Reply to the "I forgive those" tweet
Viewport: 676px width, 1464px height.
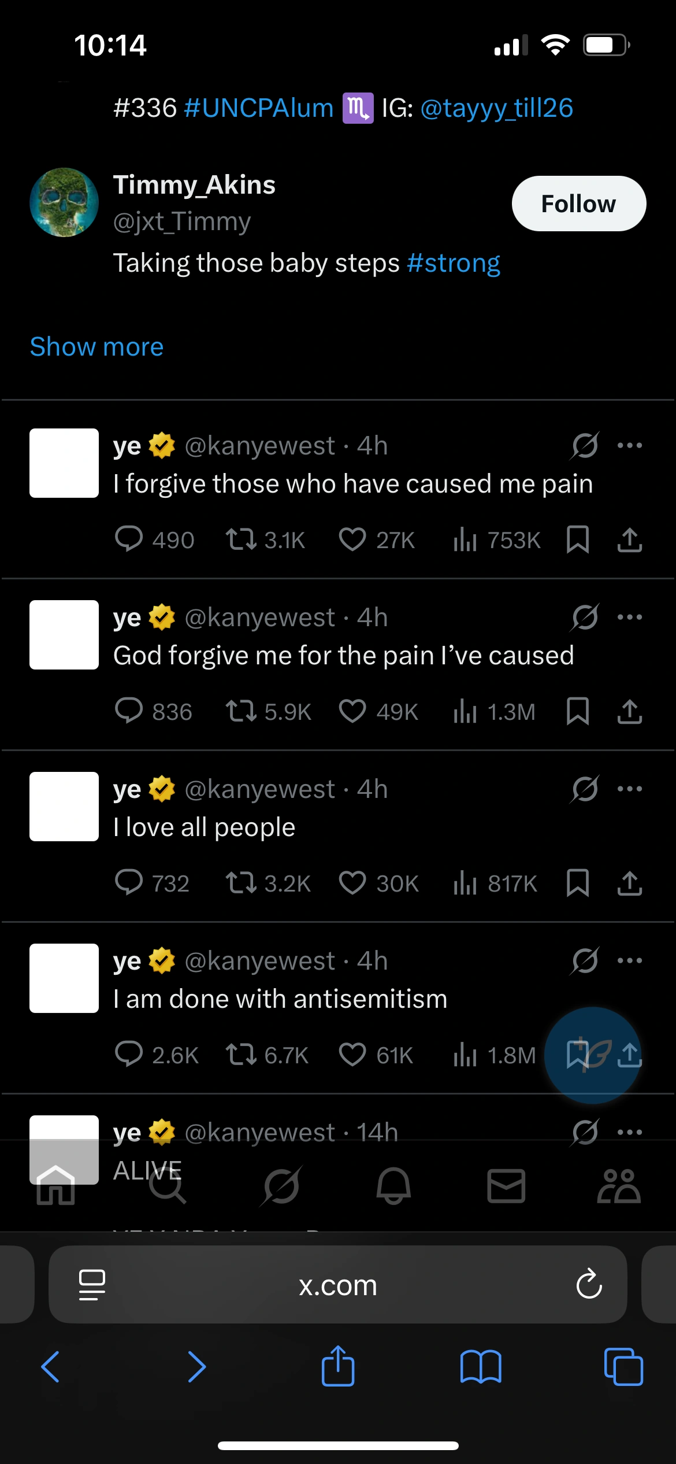129,539
